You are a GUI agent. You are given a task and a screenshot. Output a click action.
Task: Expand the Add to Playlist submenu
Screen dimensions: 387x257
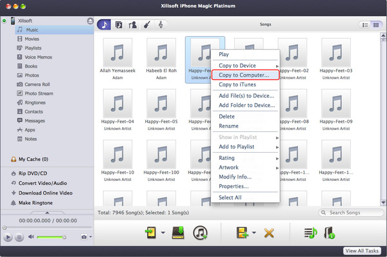click(x=246, y=147)
